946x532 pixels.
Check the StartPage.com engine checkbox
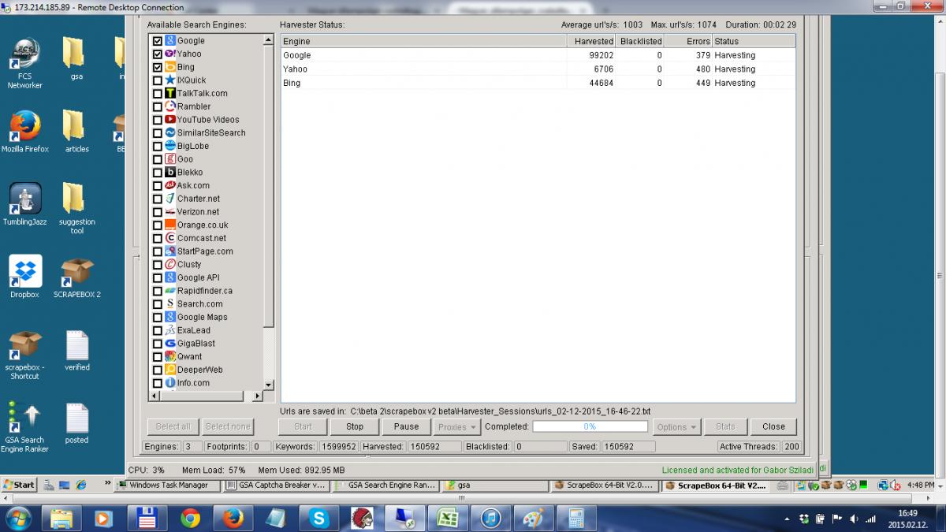point(158,251)
